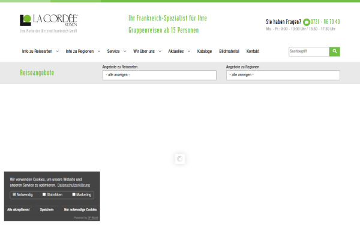Screen dimensions: 360x225
Task: Go to Kataloge page
Action: (205, 51)
